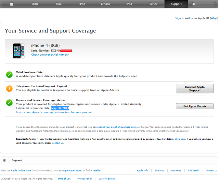Screen dimensions: 219x181
Task: Click the Serial Number: DX6KH text
Action: (x=46, y=51)
